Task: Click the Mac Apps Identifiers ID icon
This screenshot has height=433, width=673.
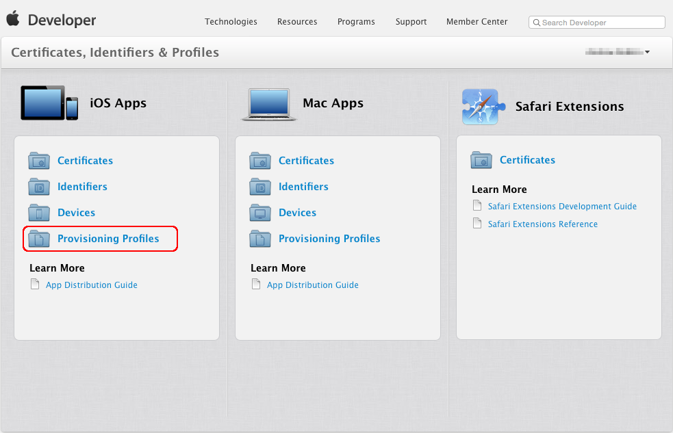Action: [260, 187]
